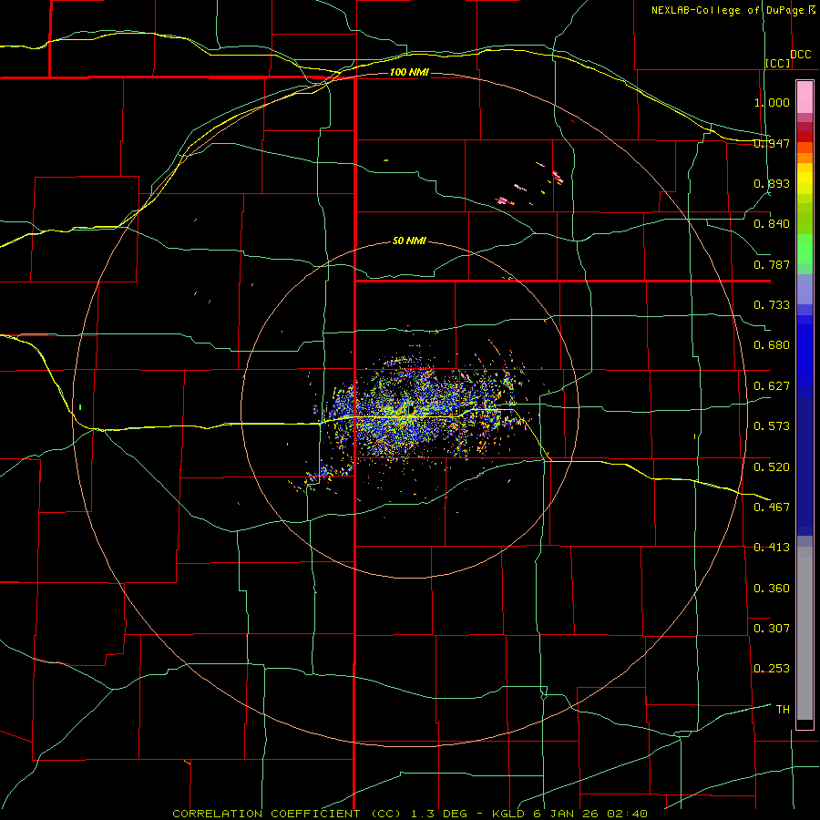Click the 0.307 legend value
Image resolution: width=820 pixels, height=820 pixels.
pos(772,629)
